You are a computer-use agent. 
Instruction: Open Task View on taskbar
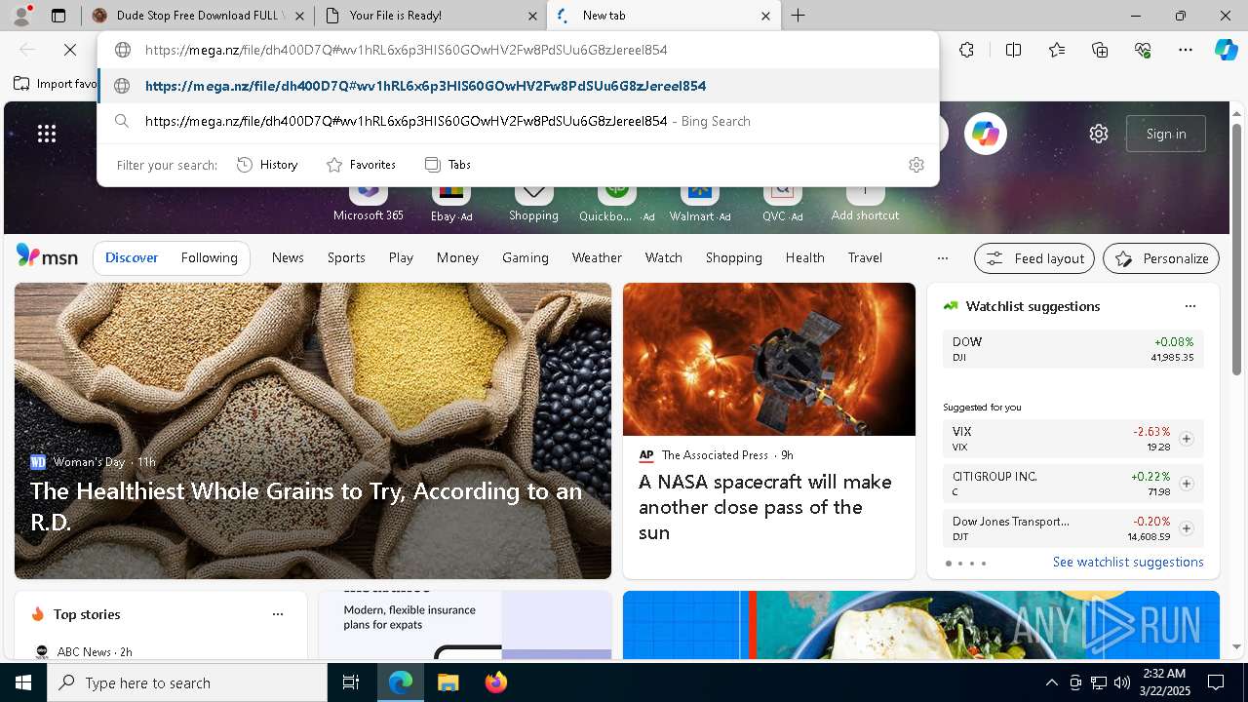(x=351, y=682)
